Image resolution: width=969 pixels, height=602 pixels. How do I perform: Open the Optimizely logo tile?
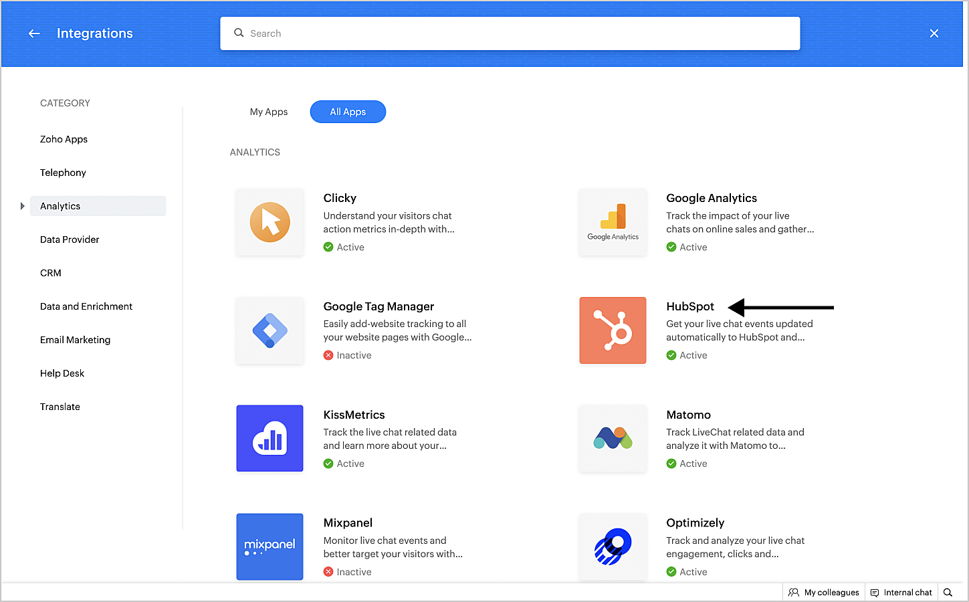613,546
